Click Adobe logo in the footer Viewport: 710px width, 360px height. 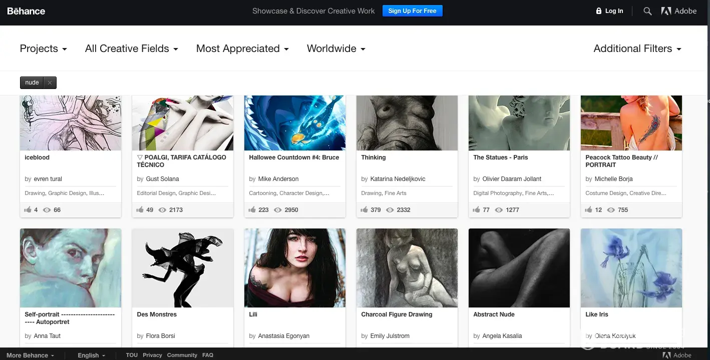point(677,355)
